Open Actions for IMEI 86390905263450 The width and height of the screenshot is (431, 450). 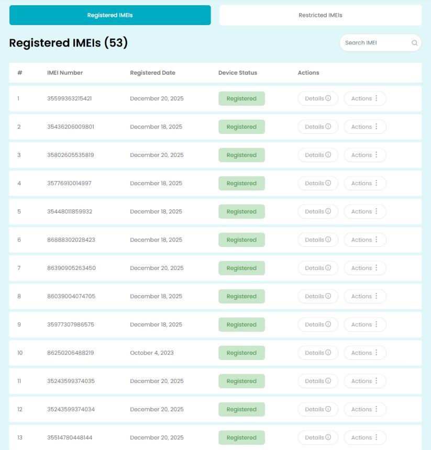[365, 268]
